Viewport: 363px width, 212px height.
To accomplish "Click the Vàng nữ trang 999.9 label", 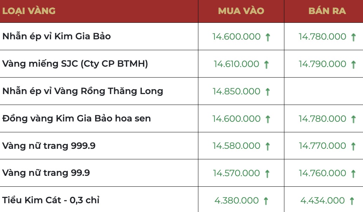I will [49, 146].
